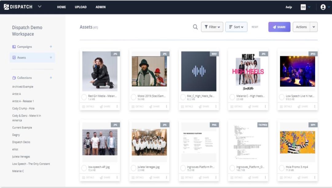Open the Julieta Venegas collection
Image resolution: width=332 pixels, height=188 pixels.
21,156
